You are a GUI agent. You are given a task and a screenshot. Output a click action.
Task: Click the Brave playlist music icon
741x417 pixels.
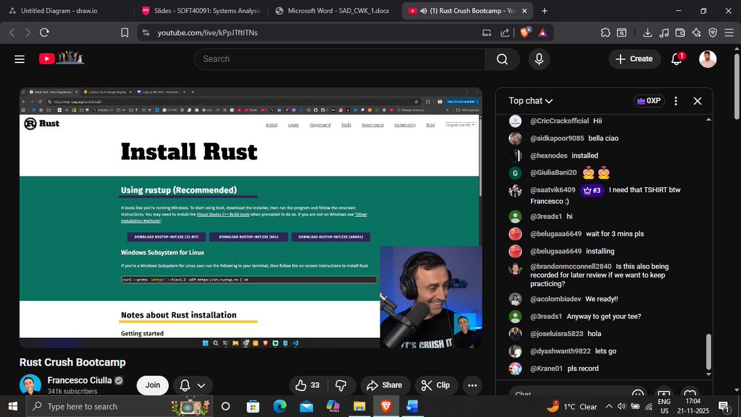point(664,32)
